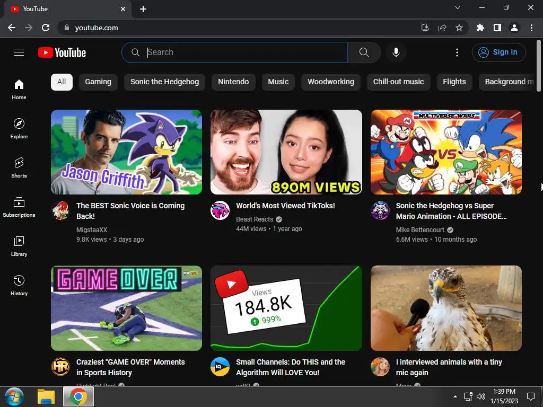This screenshot has width=543, height=407.
Task: Play the 890M VIEWS thumbnail
Action: point(286,152)
